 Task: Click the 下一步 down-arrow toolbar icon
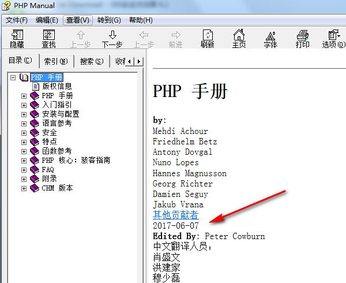pyautogui.click(x=112, y=35)
